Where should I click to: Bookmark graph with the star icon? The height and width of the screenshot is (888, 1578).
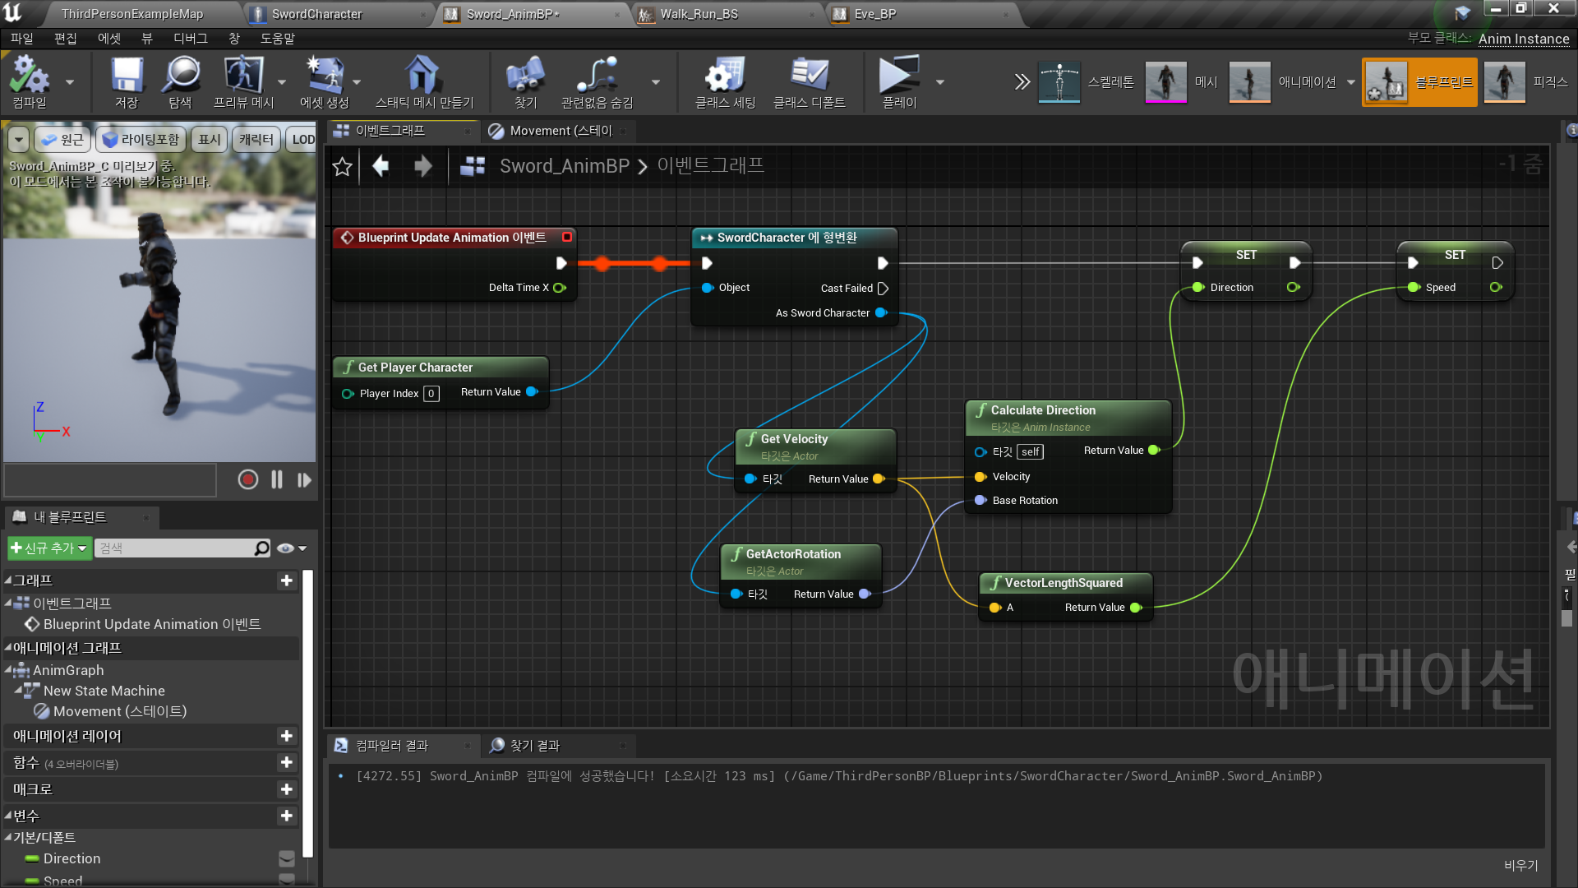tap(343, 167)
